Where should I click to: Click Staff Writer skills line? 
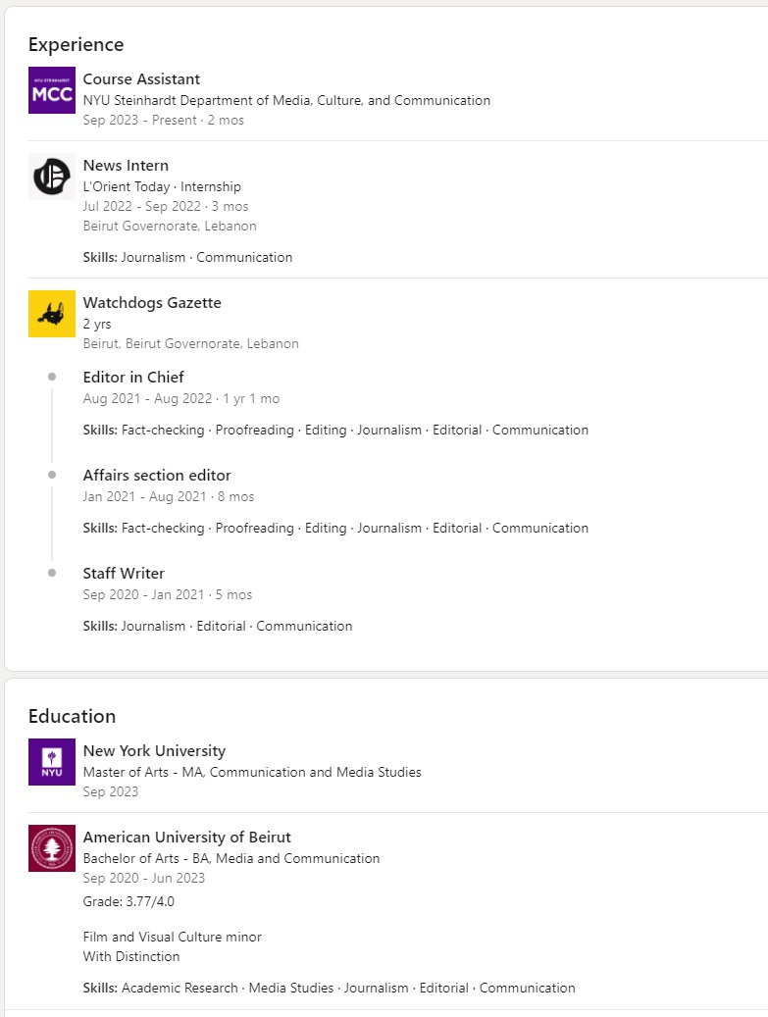[x=218, y=627]
